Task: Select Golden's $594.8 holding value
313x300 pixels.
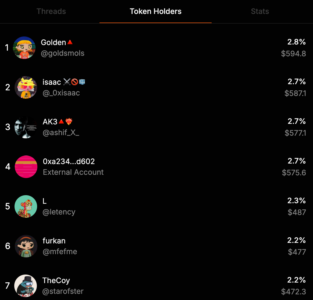Action: tap(293, 54)
